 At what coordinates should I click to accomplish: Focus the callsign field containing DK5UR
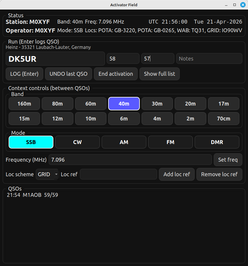click(x=55, y=59)
